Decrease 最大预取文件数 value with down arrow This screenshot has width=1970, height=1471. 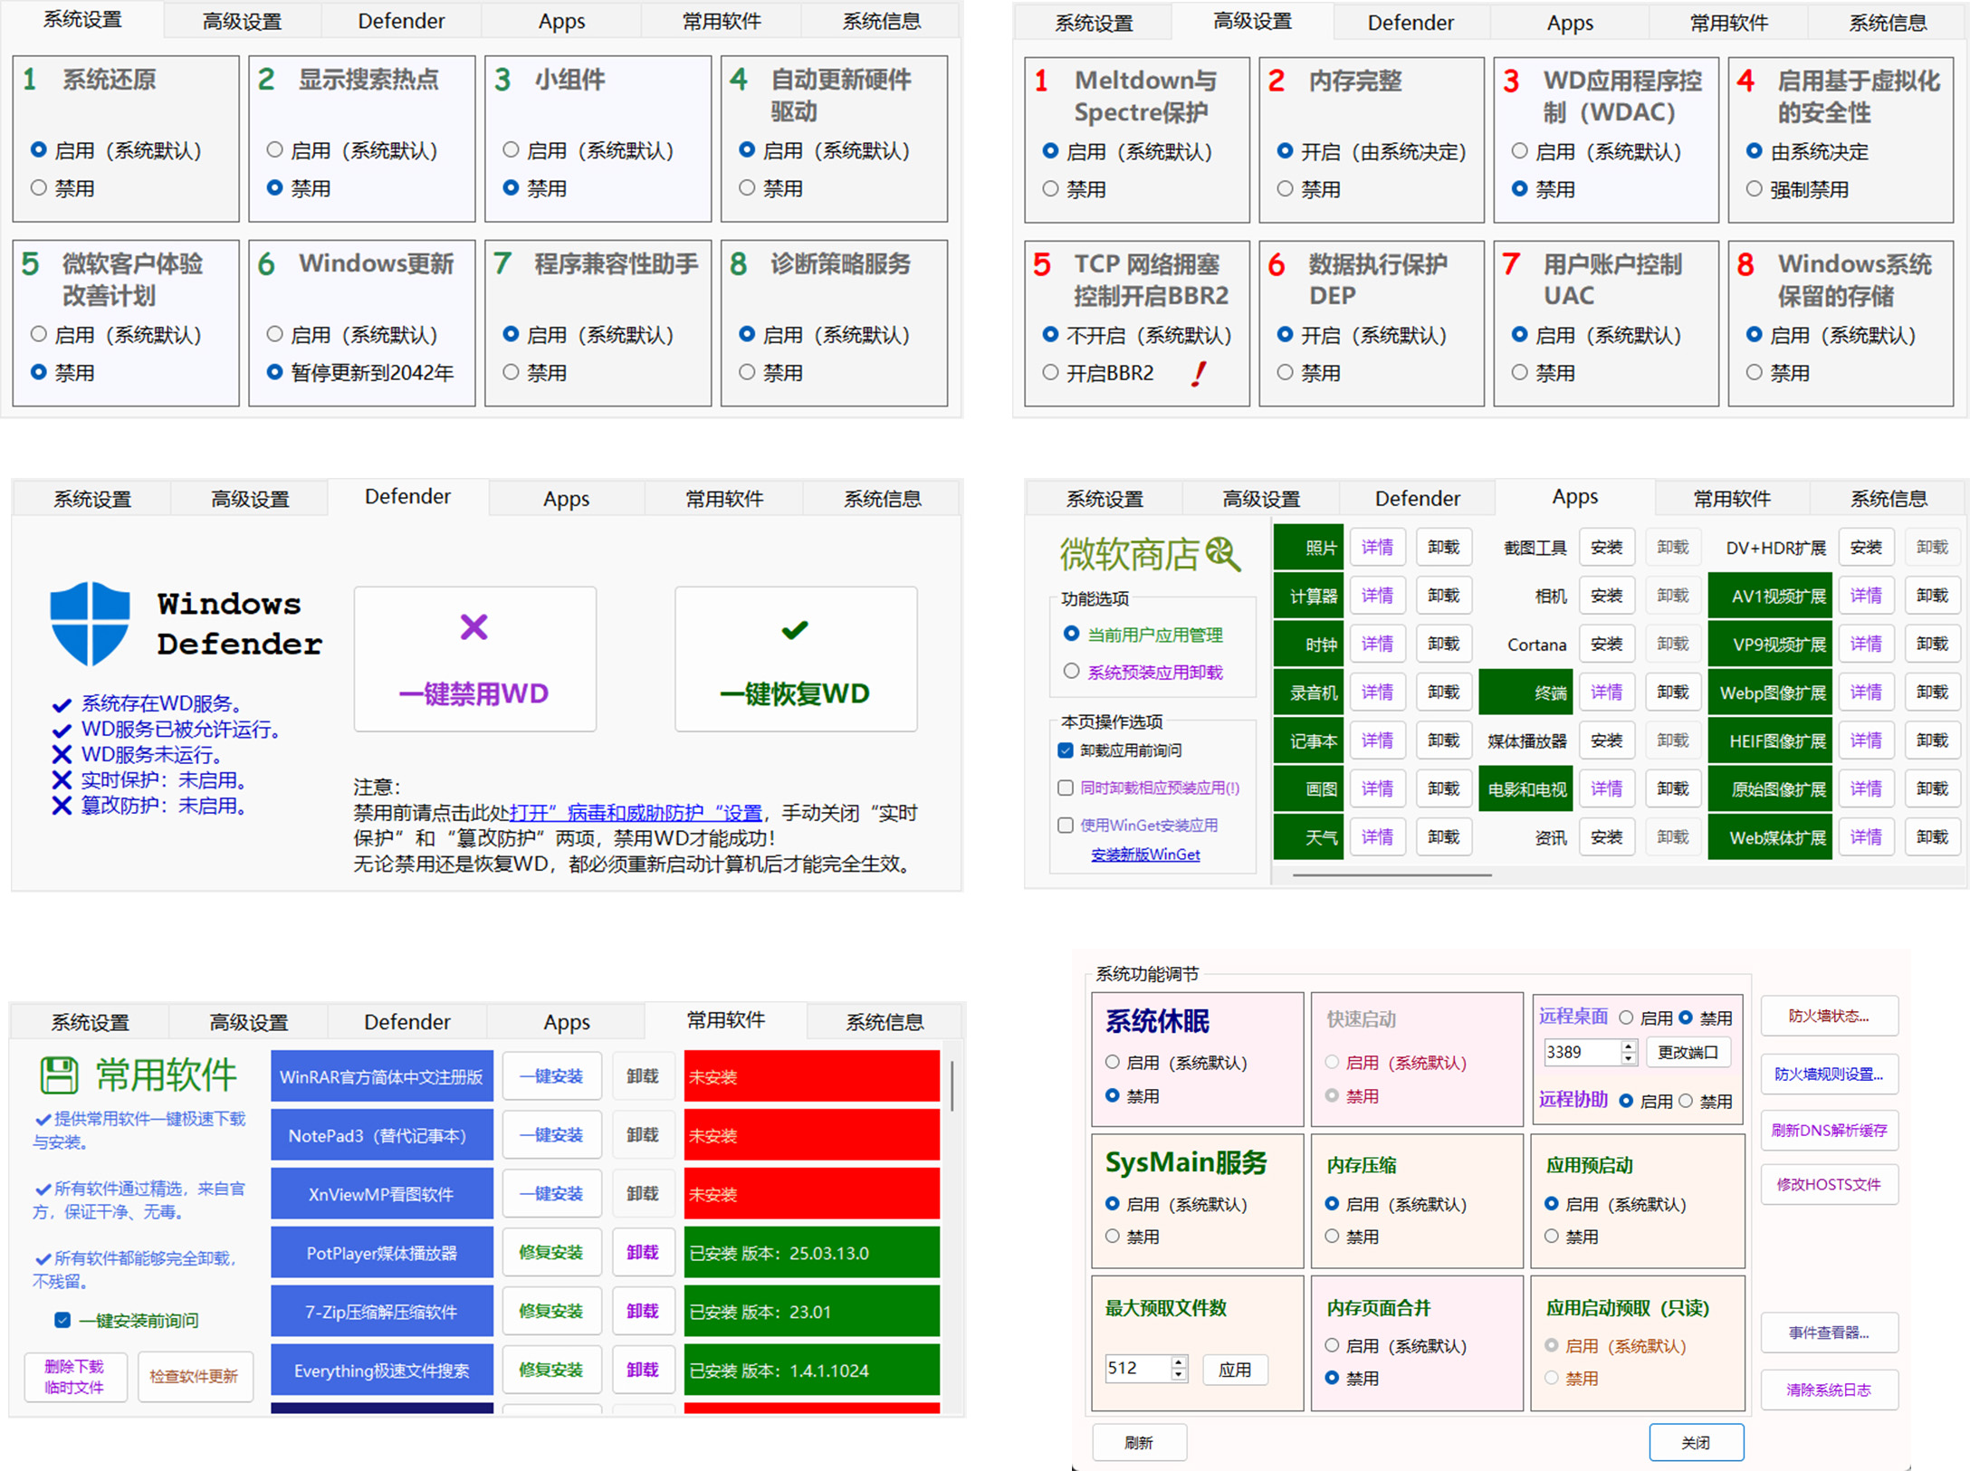pyautogui.click(x=1179, y=1374)
